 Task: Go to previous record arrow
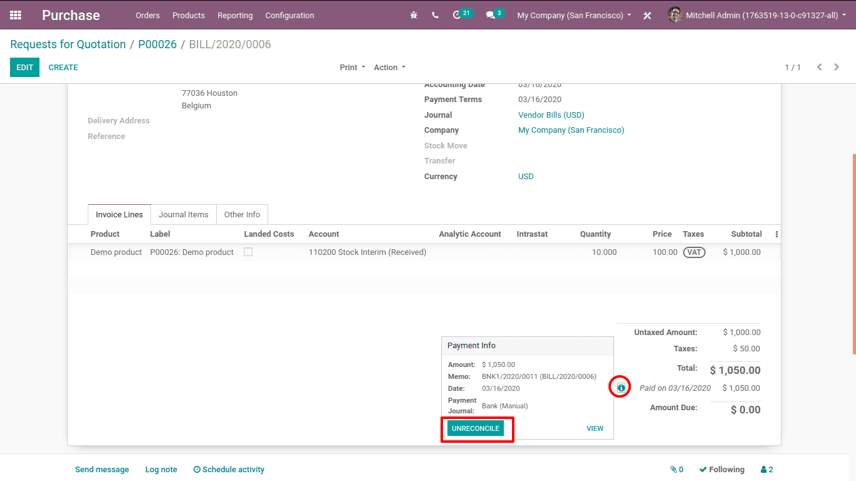(x=819, y=67)
